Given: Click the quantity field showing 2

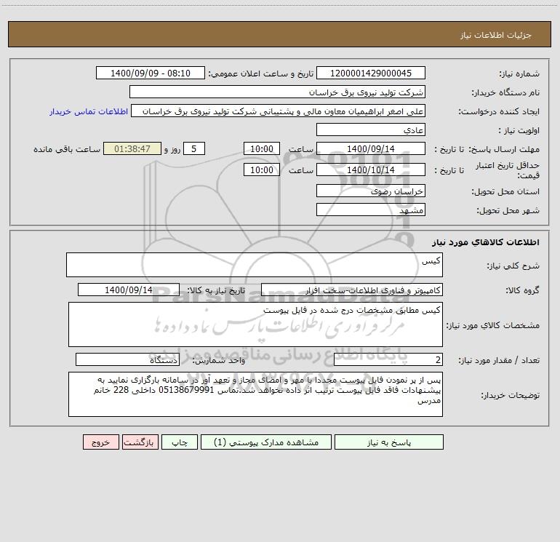Looking at the screenshot, I should pos(388,360).
